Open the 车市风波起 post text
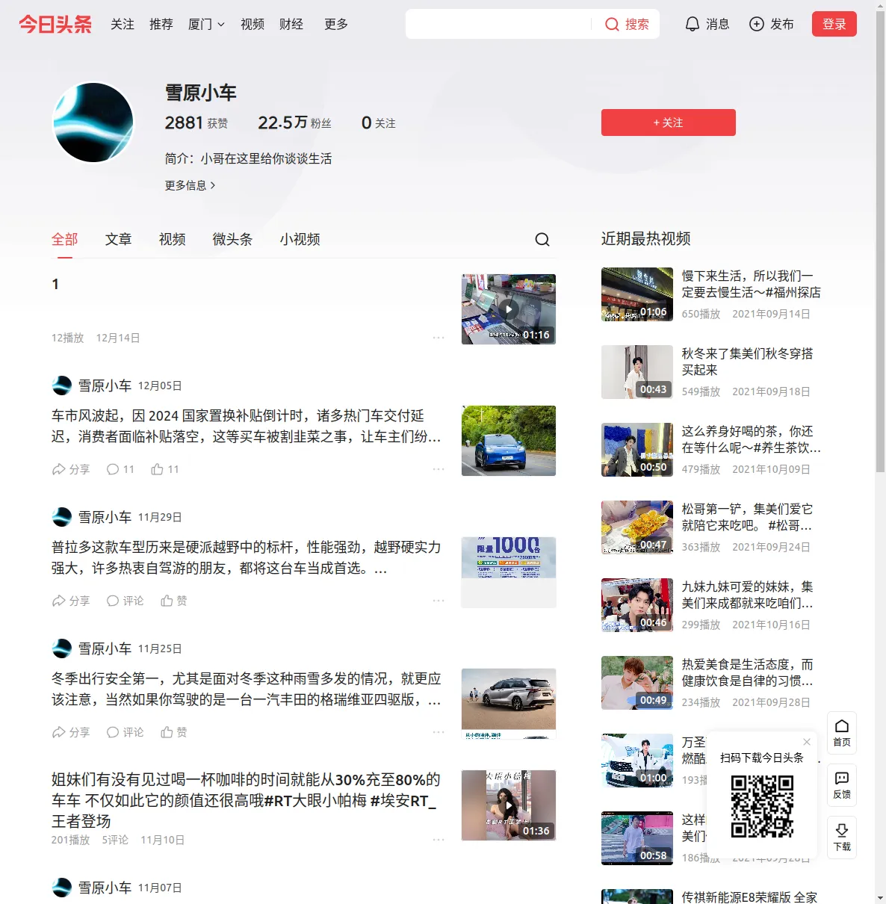This screenshot has width=886, height=904. 247,426
